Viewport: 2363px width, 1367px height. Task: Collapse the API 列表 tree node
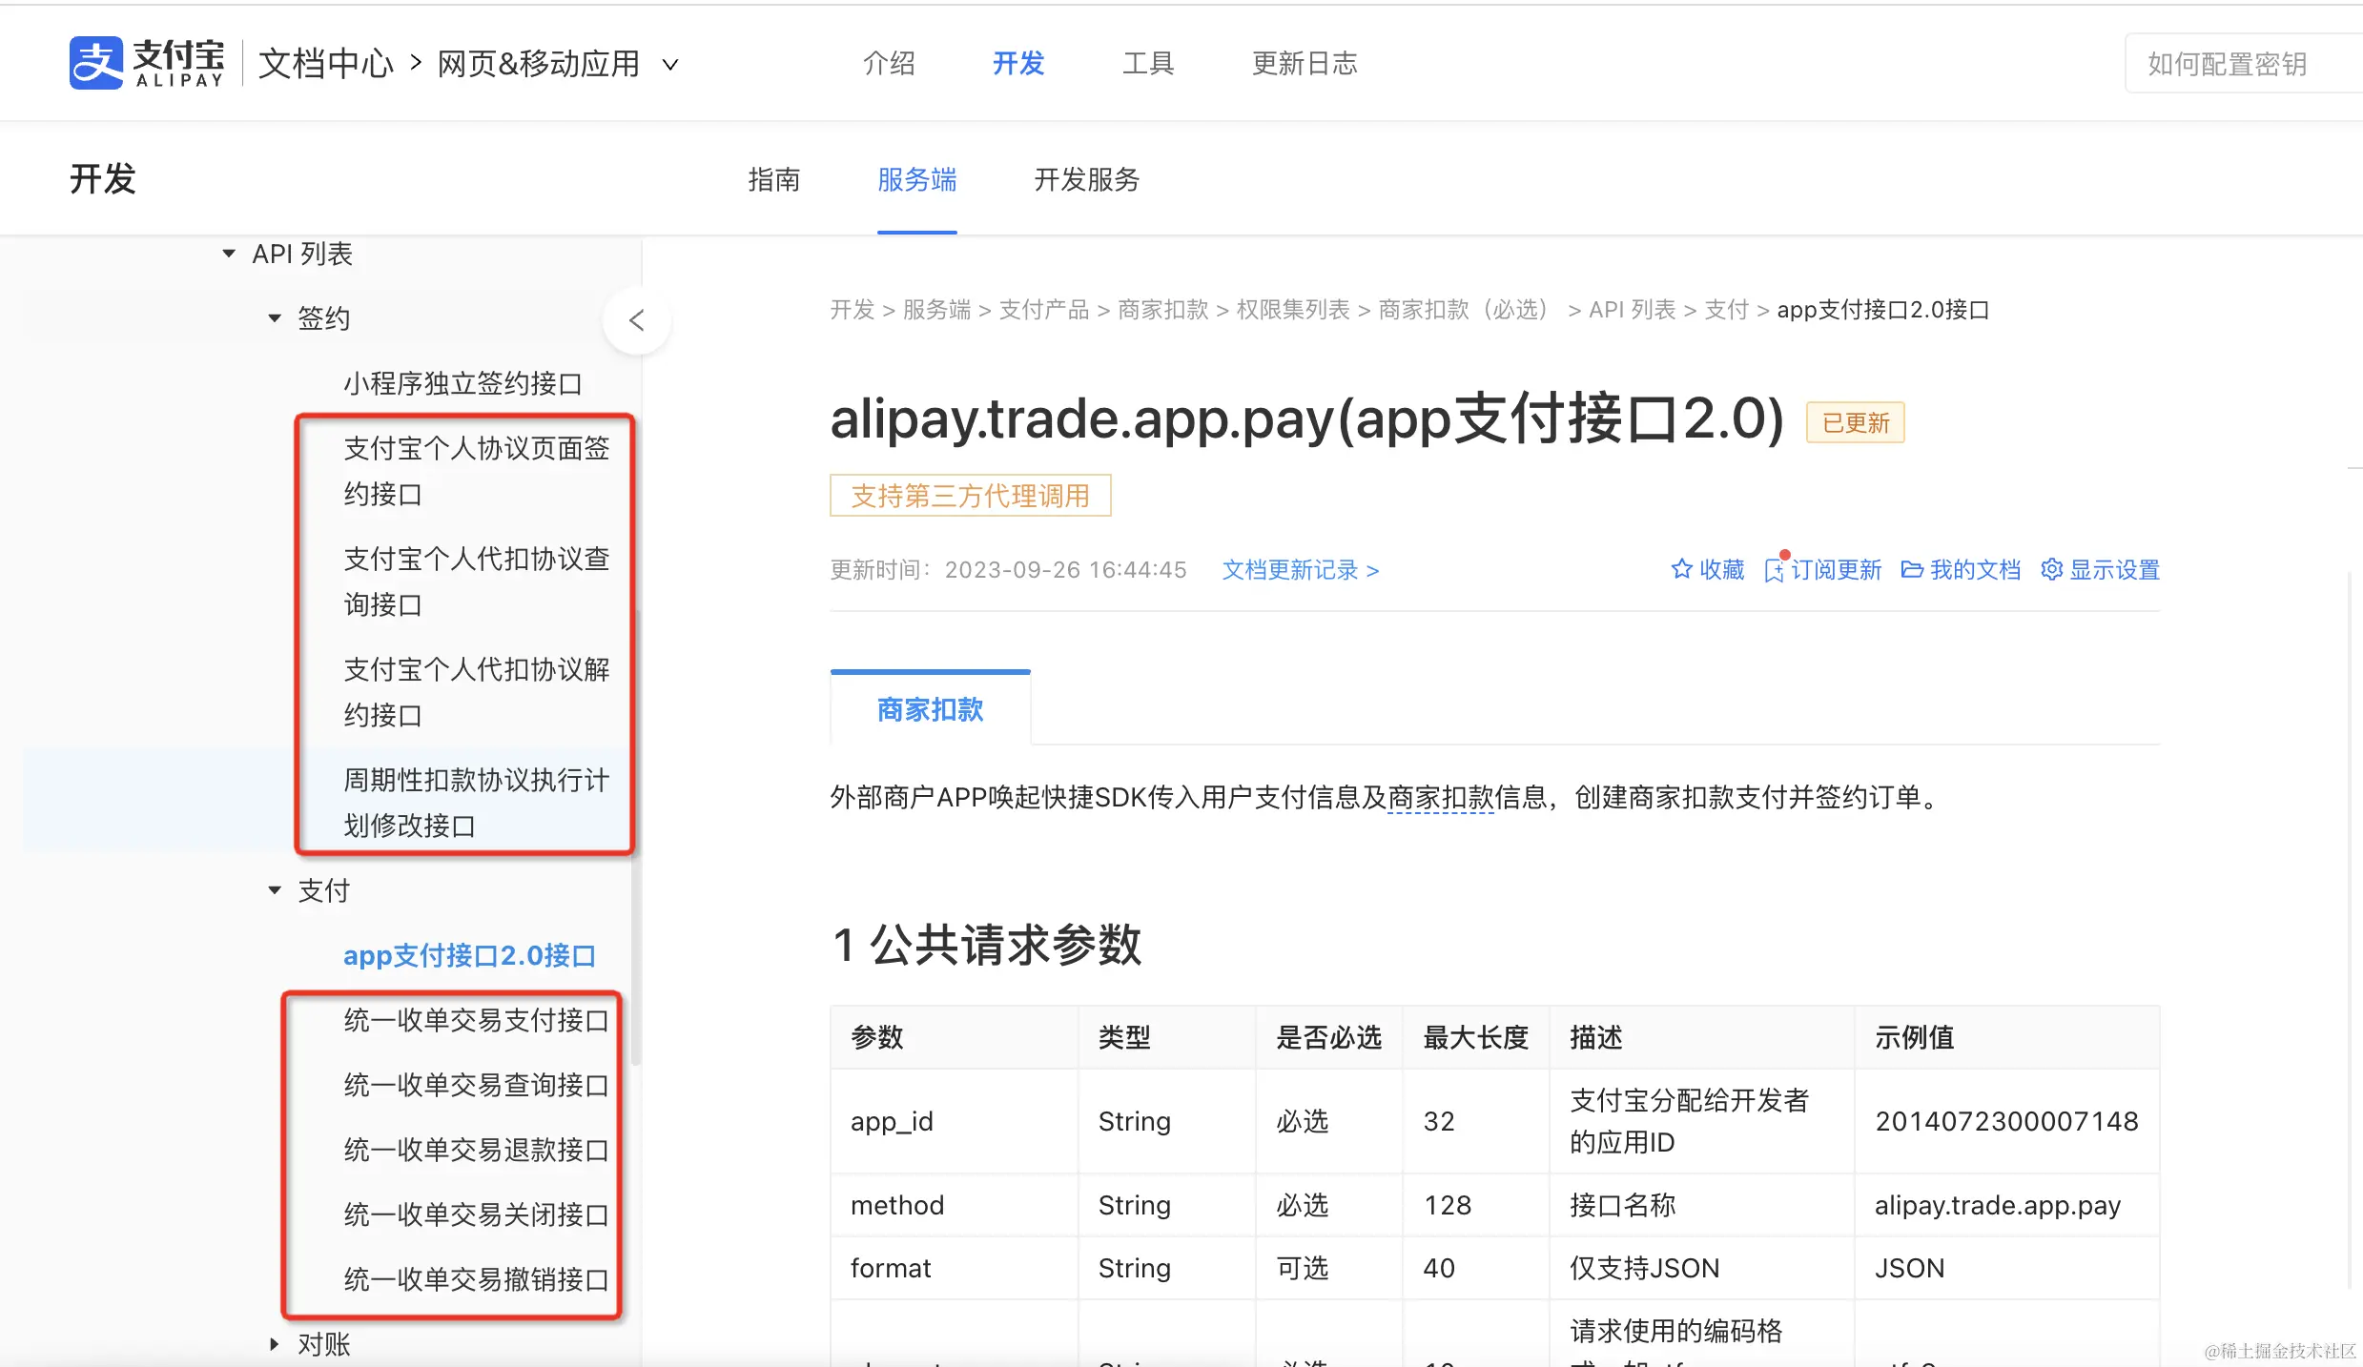click(x=229, y=254)
